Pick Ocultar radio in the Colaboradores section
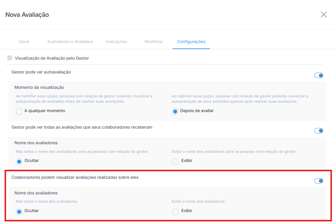 (19, 211)
